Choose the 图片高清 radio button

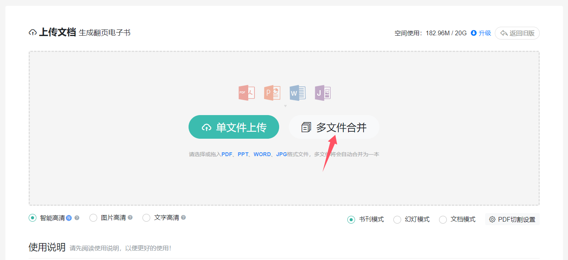click(x=93, y=218)
